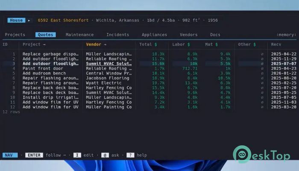Go to the Appliances tab
299x171 pixels.
[154, 35]
